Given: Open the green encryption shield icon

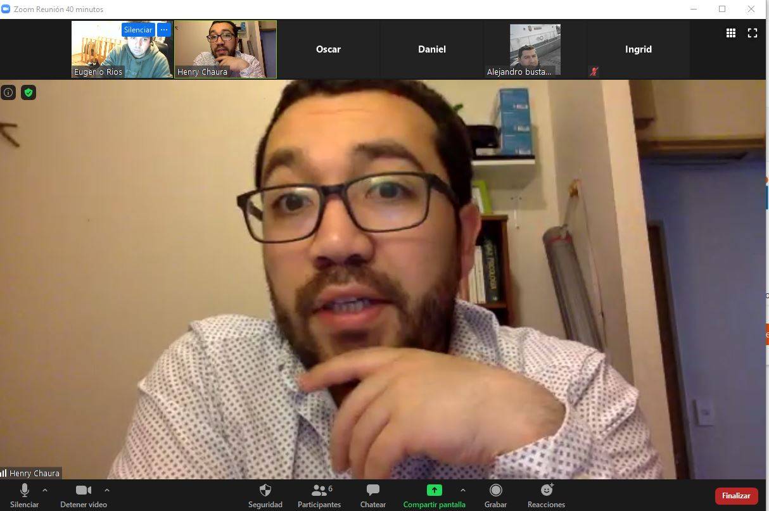Looking at the screenshot, I should tap(29, 92).
